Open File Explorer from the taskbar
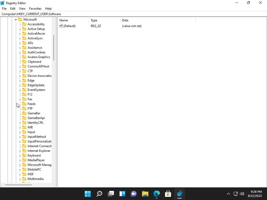The height and width of the screenshot is (200, 267). pos(145,194)
